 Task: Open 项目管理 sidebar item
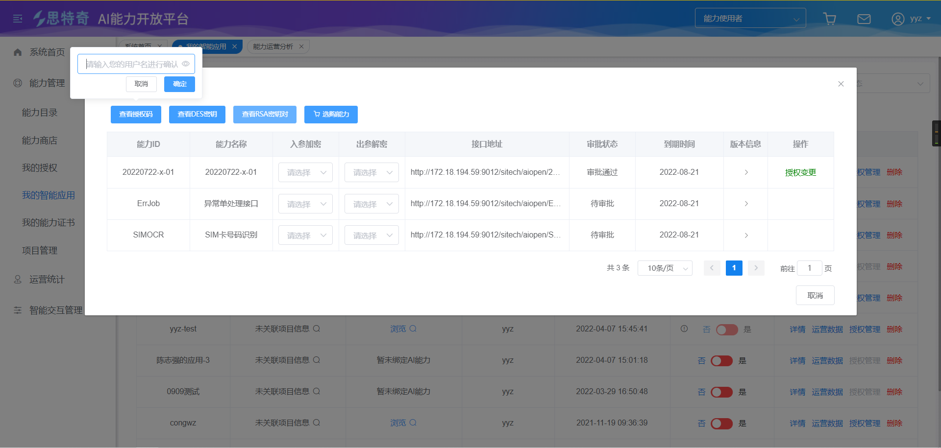pos(40,250)
